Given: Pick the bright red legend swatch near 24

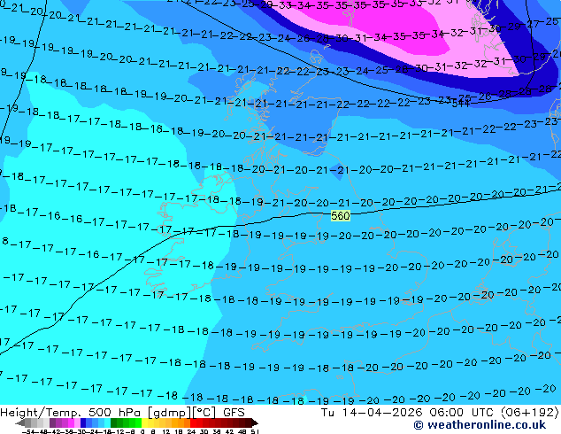Looking at the screenshot, I should [x=193, y=422].
